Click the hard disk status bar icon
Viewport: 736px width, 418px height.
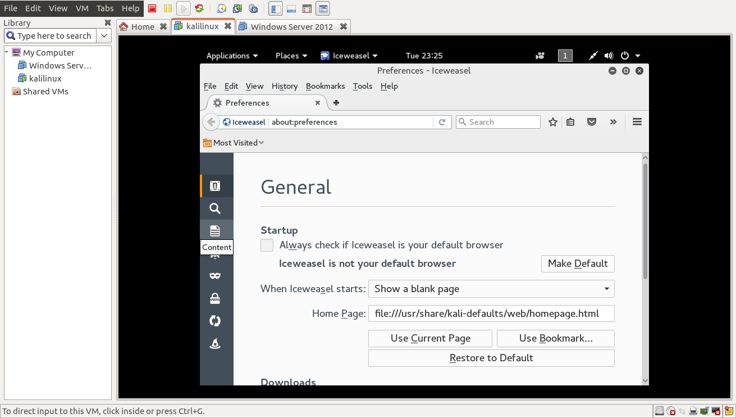[660, 411]
